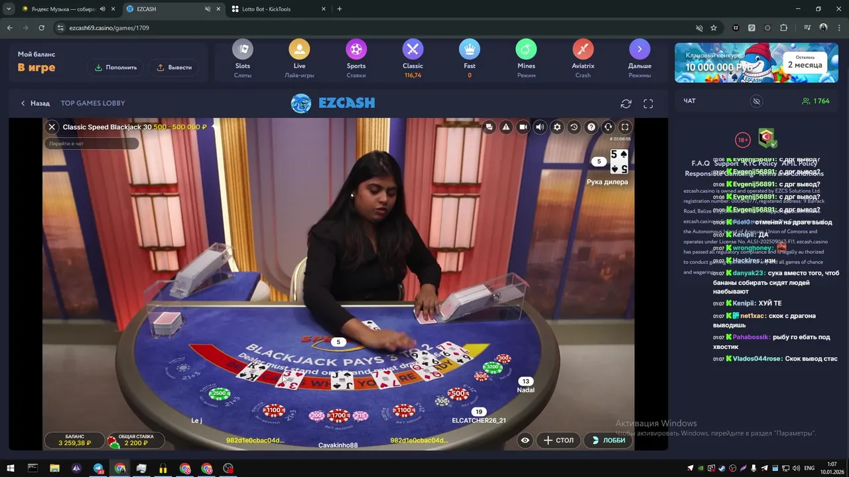Image resolution: width=849 pixels, height=477 pixels.
Task: Open the game settings gear
Action: [x=557, y=127]
